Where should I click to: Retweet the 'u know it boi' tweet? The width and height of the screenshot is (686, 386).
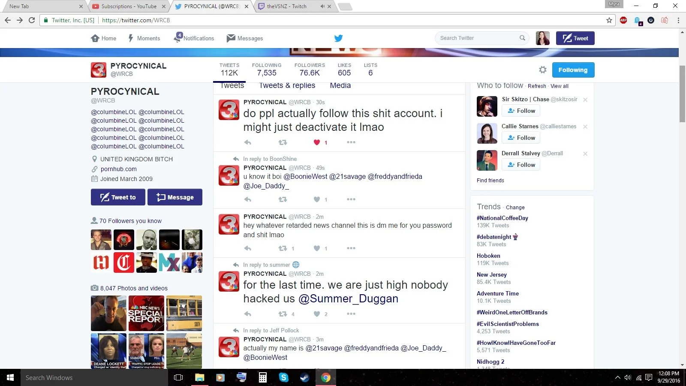coord(283,199)
